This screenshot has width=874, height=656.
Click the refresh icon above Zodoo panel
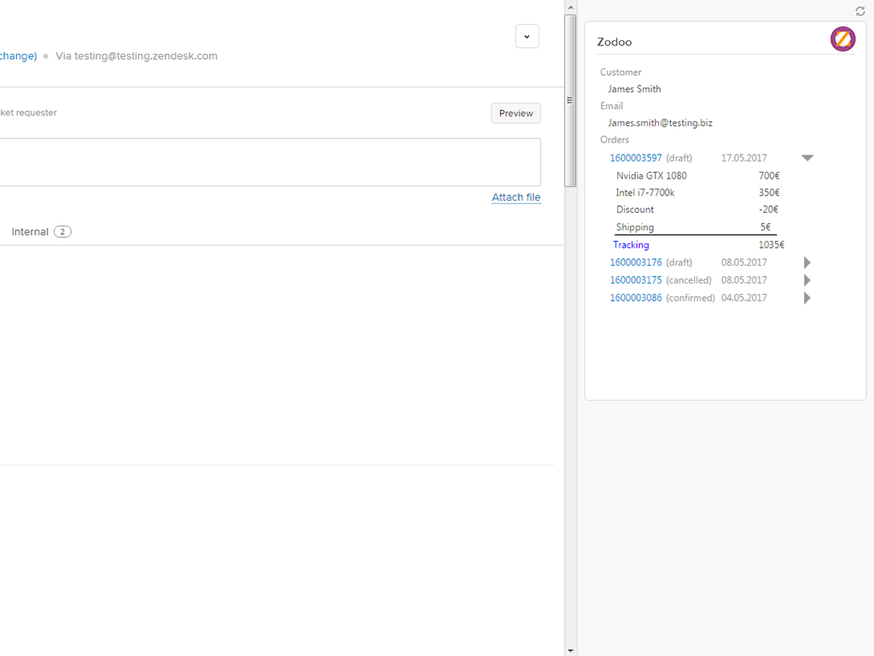(x=860, y=11)
